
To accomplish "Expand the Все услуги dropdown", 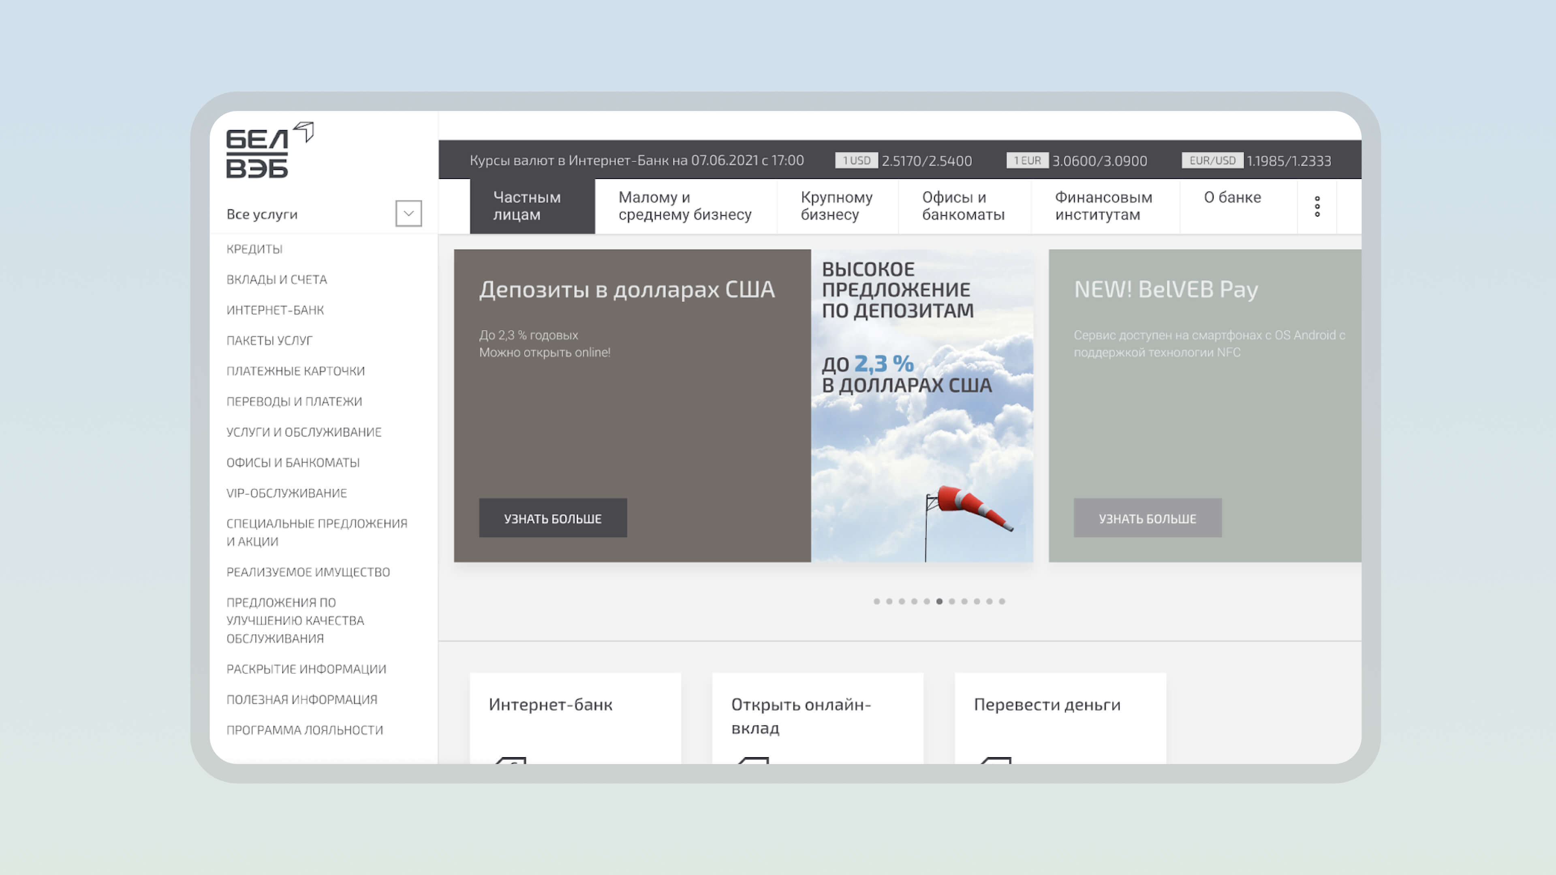I will pyautogui.click(x=408, y=214).
